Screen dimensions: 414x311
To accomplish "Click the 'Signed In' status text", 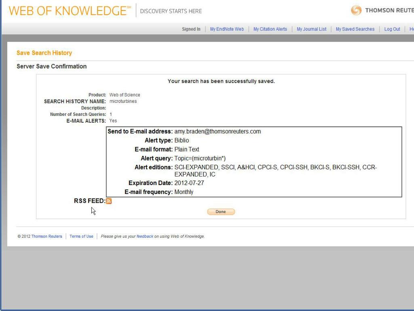I will click(191, 29).
